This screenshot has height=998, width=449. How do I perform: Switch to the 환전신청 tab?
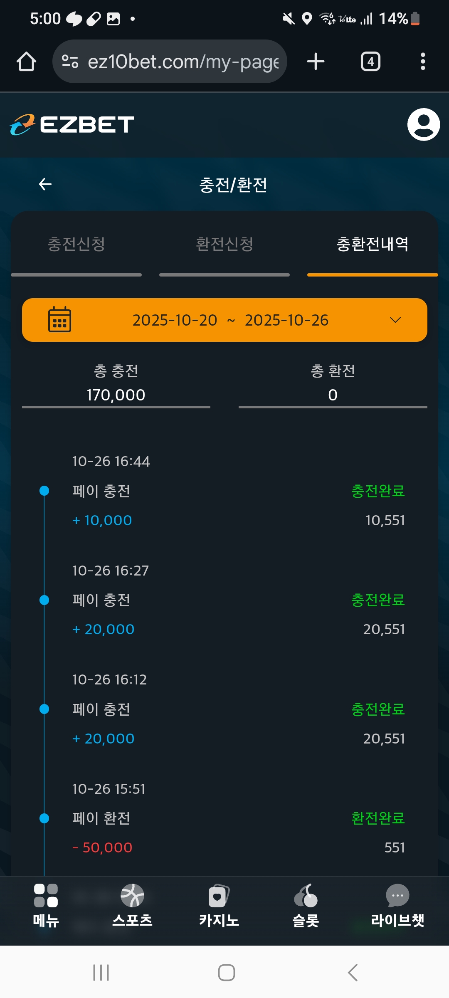click(224, 244)
